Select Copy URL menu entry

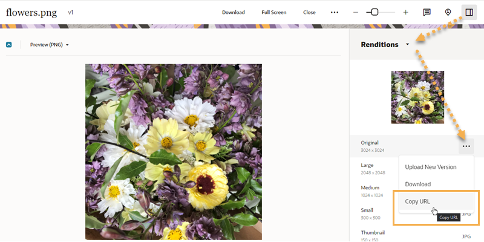click(x=436, y=201)
